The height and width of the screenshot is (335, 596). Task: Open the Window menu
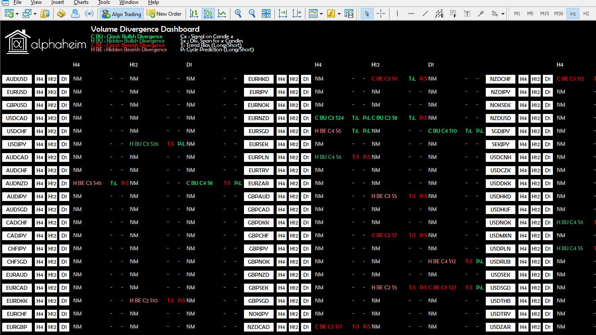pos(129,2)
